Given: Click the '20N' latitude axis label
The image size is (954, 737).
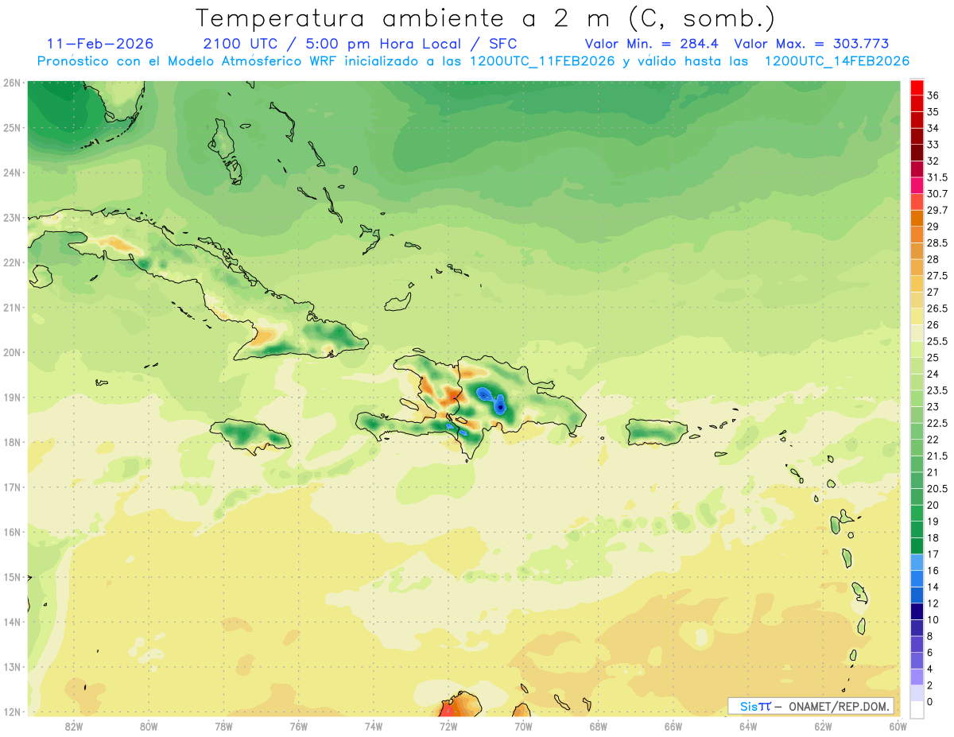Looking at the screenshot, I should (11, 352).
